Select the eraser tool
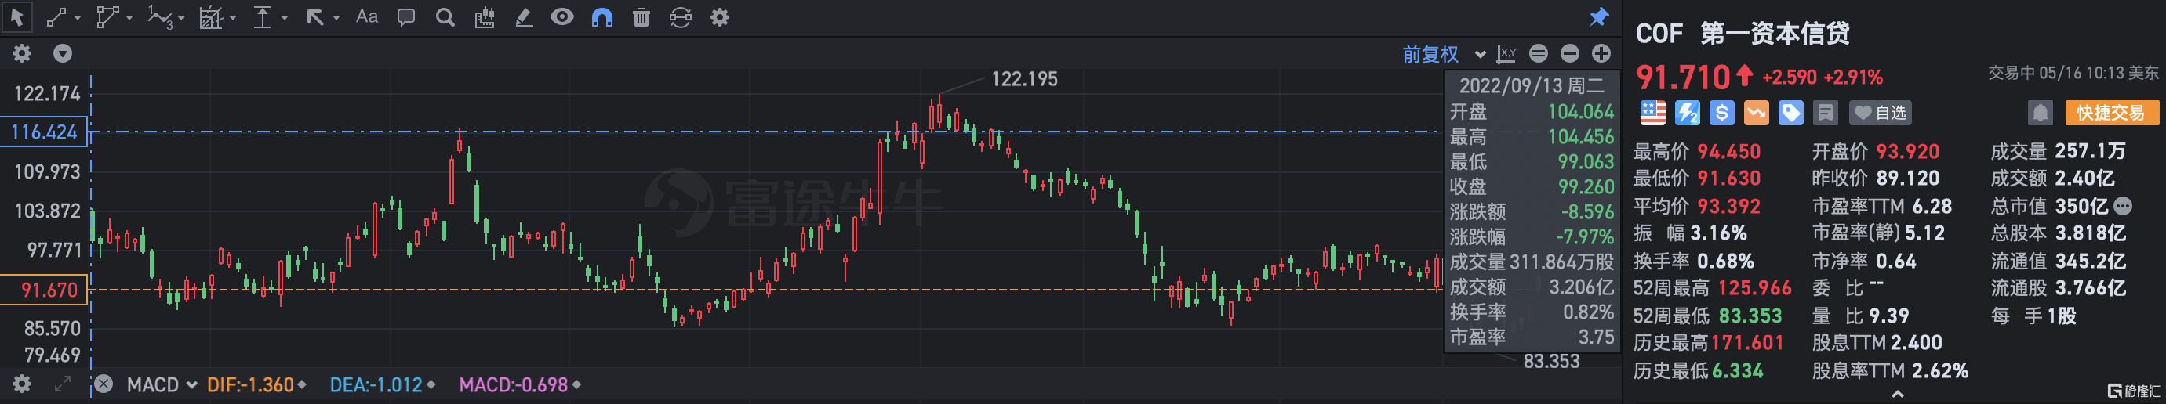Image resolution: width=2166 pixels, height=404 pixels. coord(523,16)
